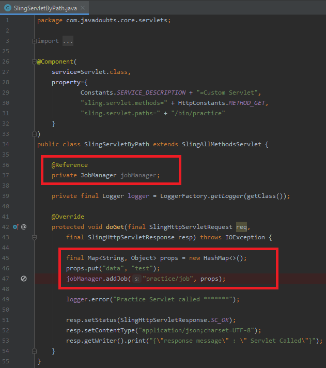Collapse the doGet method at line 43

(34, 237)
